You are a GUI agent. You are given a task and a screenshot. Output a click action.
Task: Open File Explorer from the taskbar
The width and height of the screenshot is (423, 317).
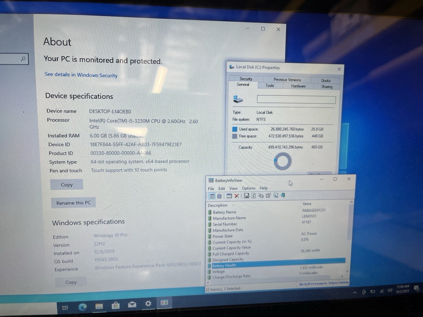click(99, 306)
